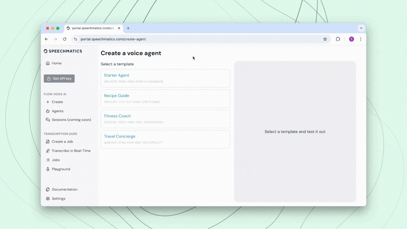Open the purple profile avatar
Viewport: 407px width, 229px height.
[351, 39]
